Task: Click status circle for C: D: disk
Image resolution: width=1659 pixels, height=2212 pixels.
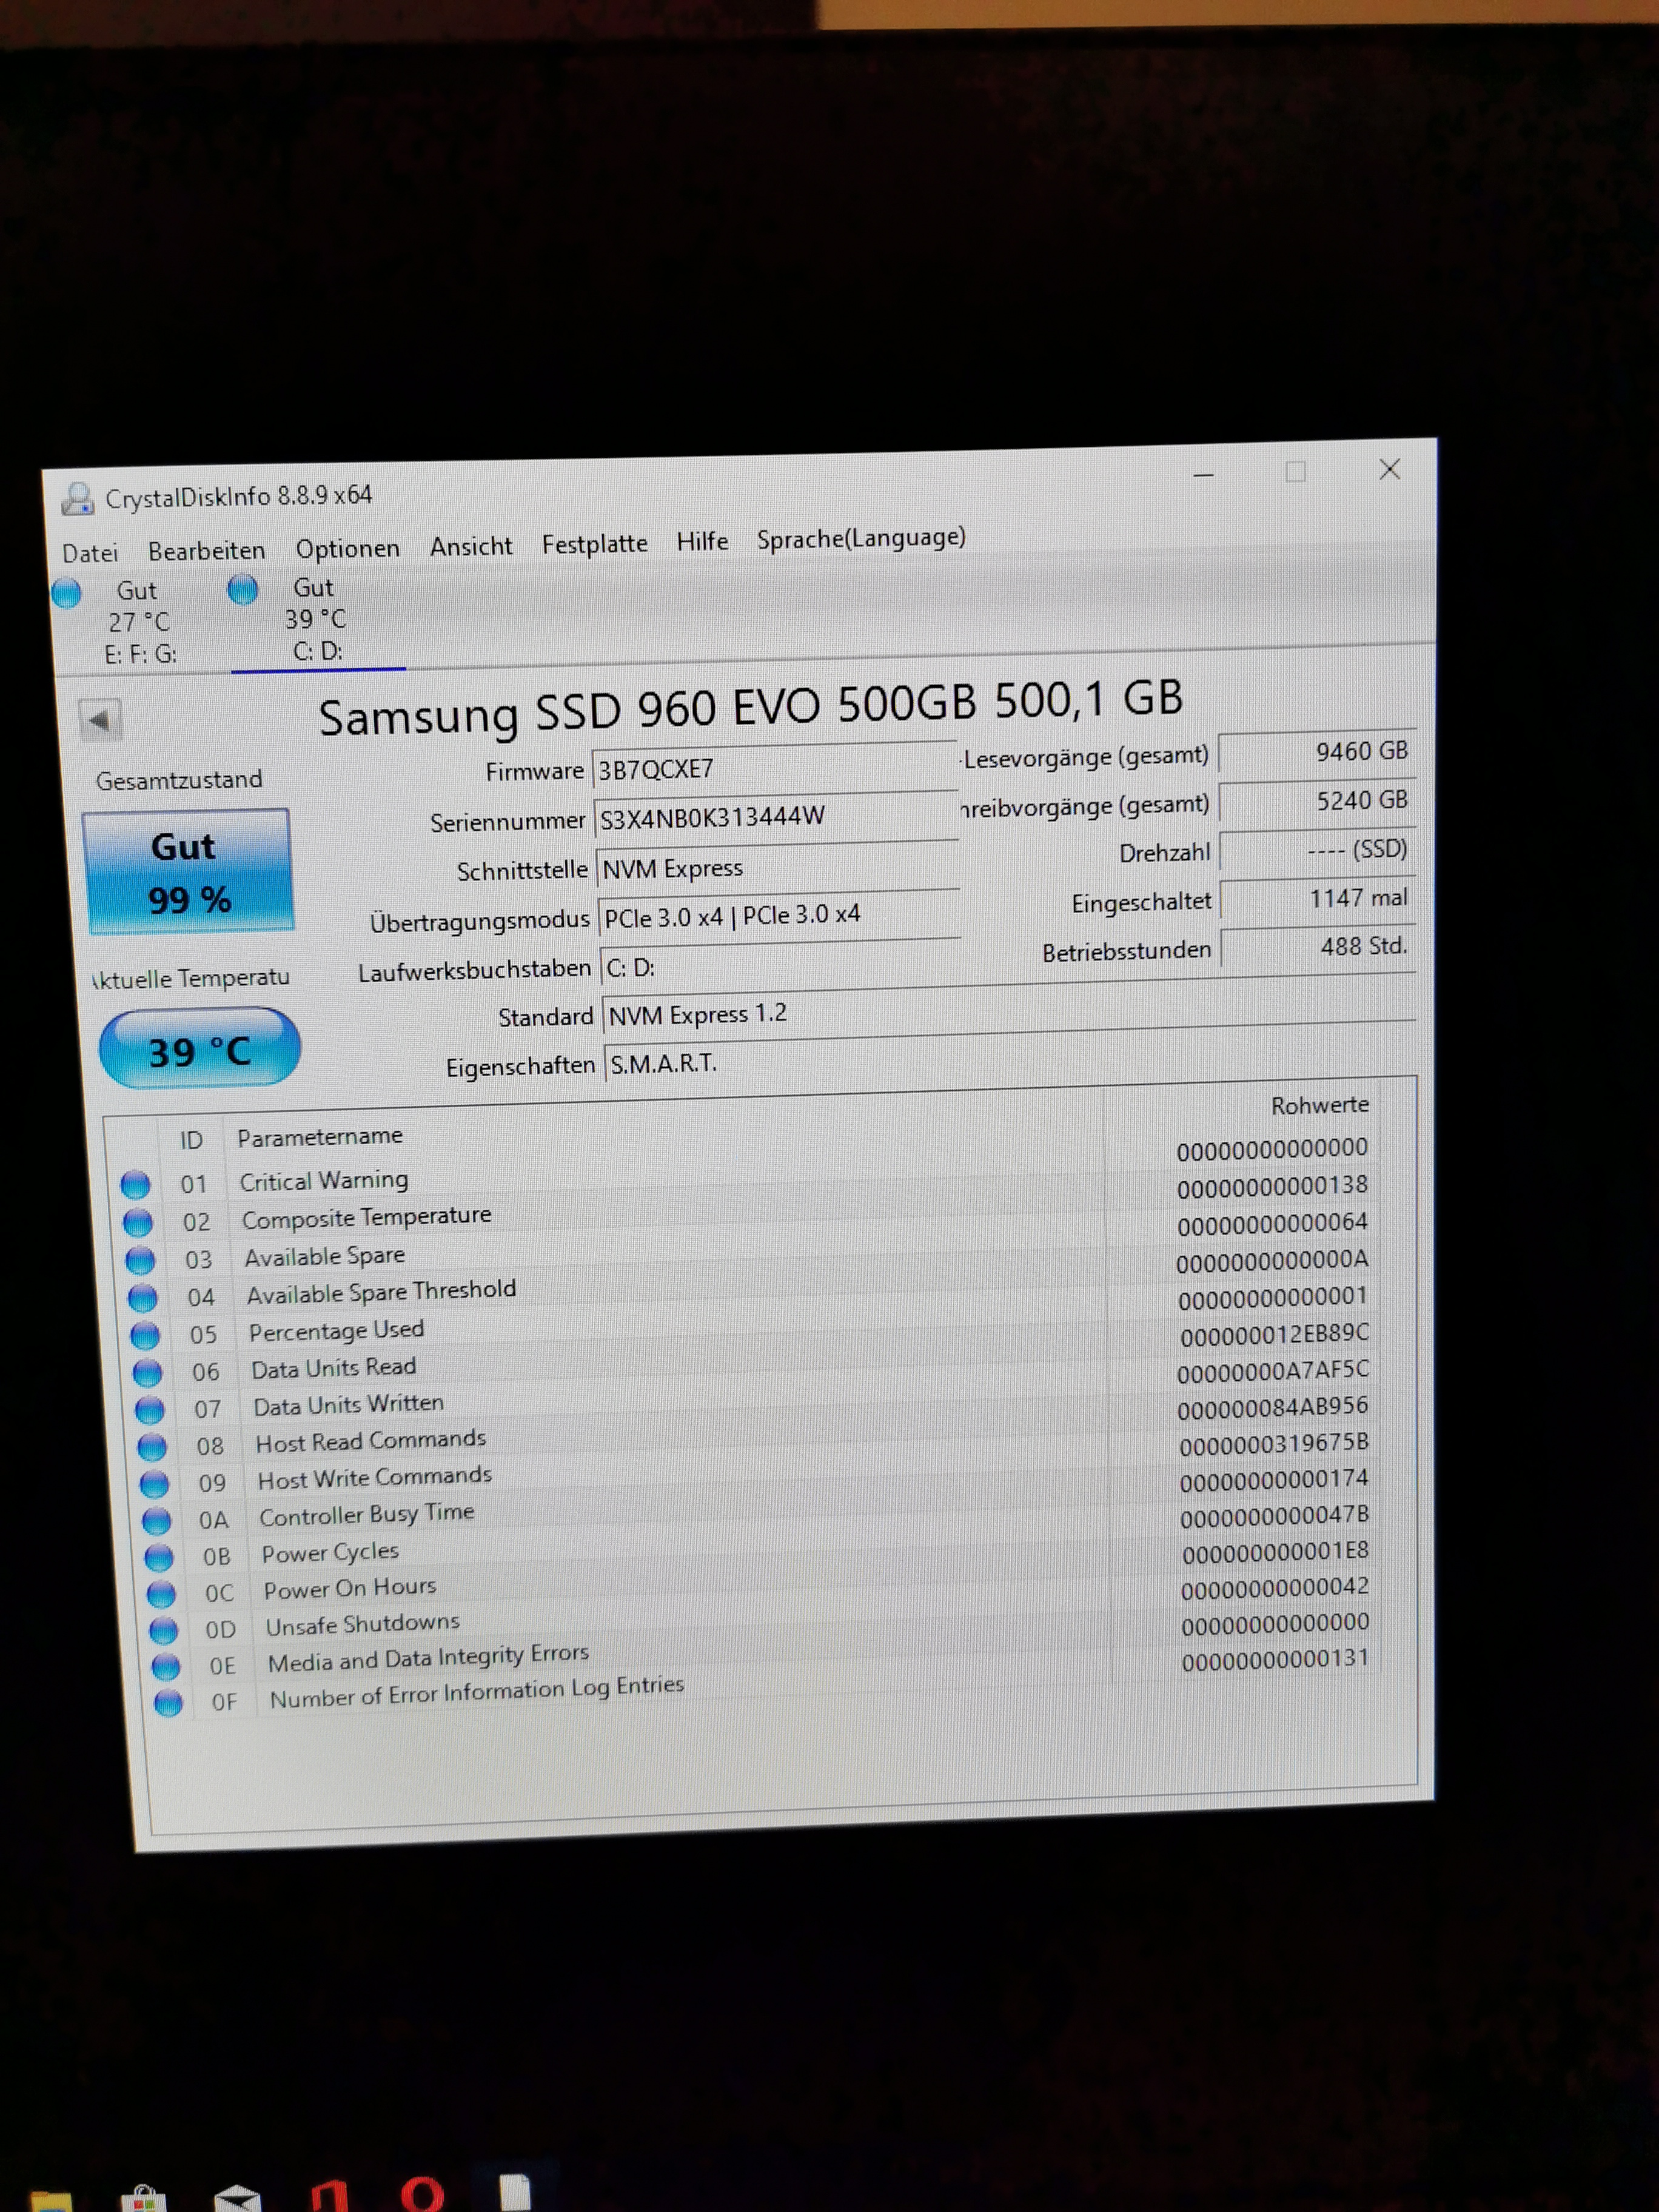Action: [242, 590]
